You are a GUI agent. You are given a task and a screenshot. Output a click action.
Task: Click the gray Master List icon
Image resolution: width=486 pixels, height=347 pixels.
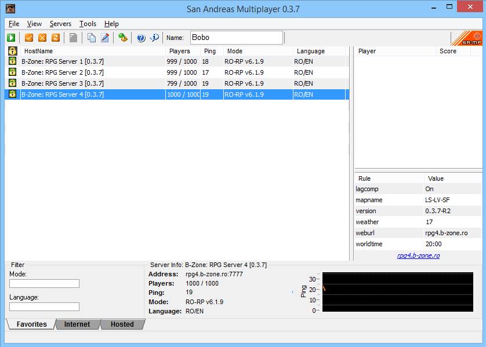click(73, 38)
